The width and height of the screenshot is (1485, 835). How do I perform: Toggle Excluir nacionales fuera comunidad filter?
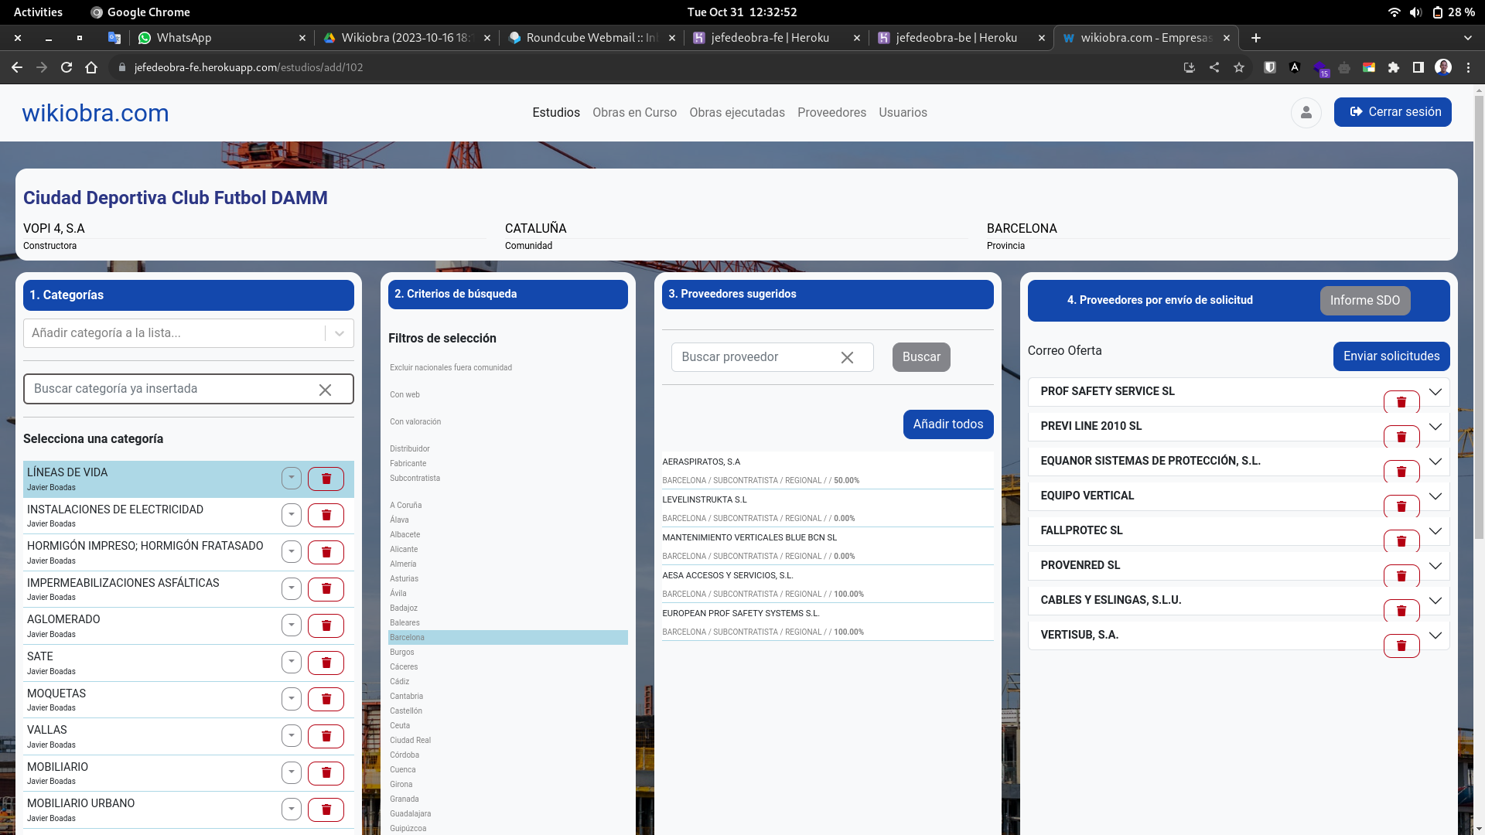(450, 367)
